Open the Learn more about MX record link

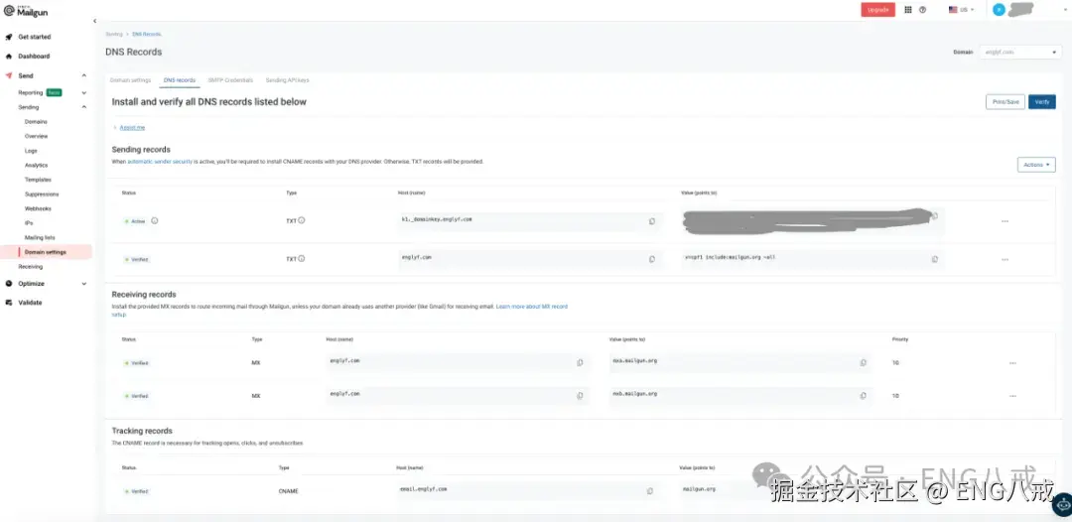[x=531, y=307]
